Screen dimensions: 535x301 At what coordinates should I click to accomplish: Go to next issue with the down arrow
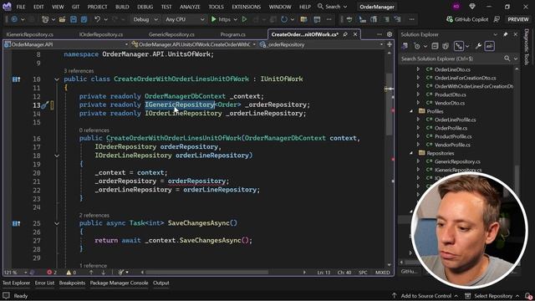pyautogui.click(x=103, y=273)
